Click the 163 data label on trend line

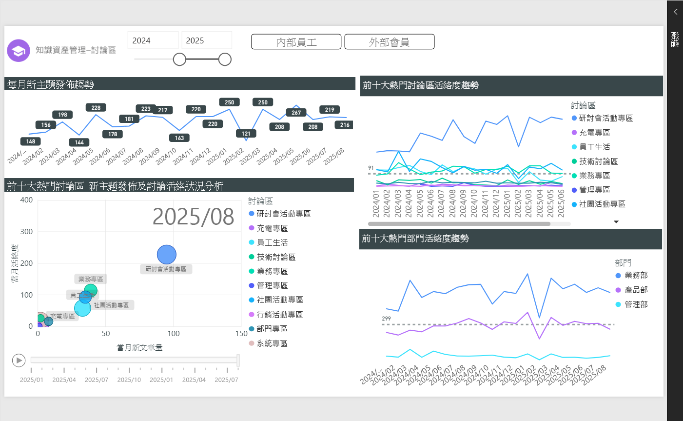179,138
